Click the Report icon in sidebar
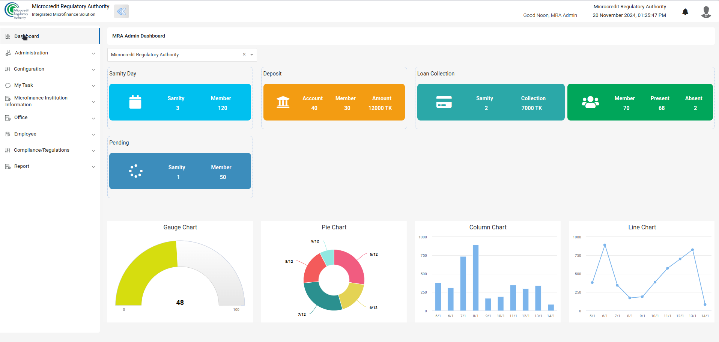This screenshot has height=342, width=719. [x=8, y=166]
